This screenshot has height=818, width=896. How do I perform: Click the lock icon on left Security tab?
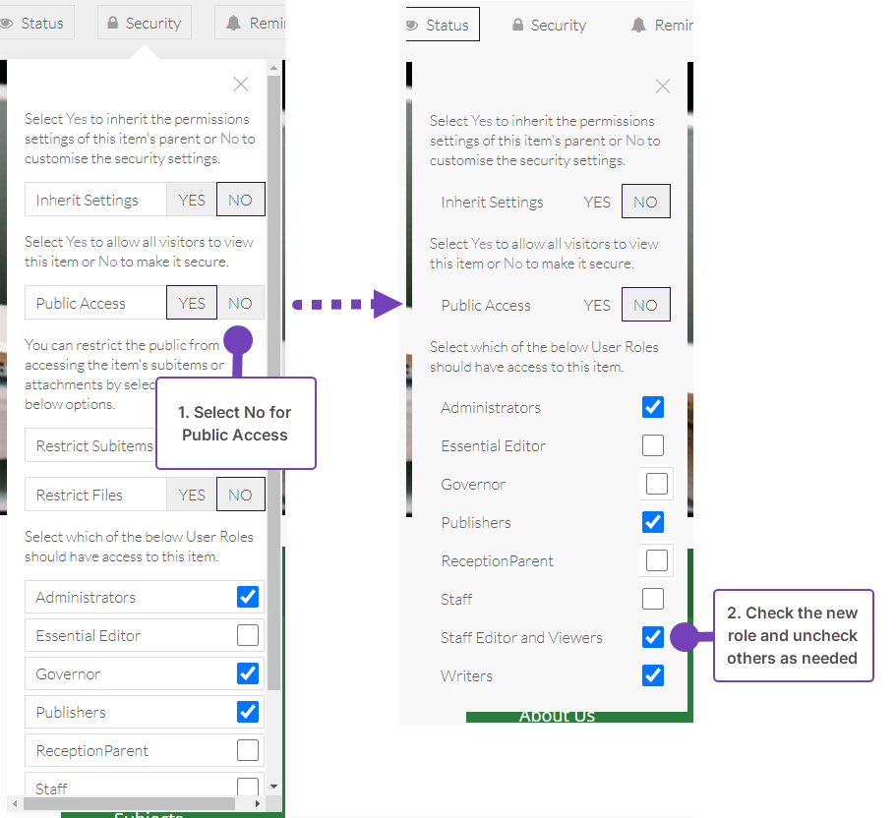tap(113, 23)
